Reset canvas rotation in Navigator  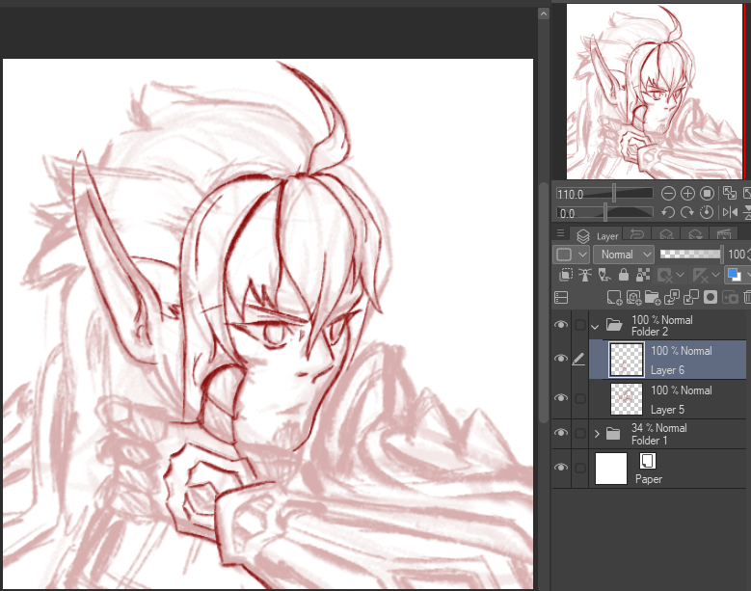coord(707,212)
